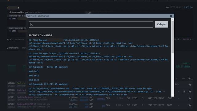The image size is (197, 111).
Task: Click the power consumption 453.0w value
Action: [x=188, y=7]
